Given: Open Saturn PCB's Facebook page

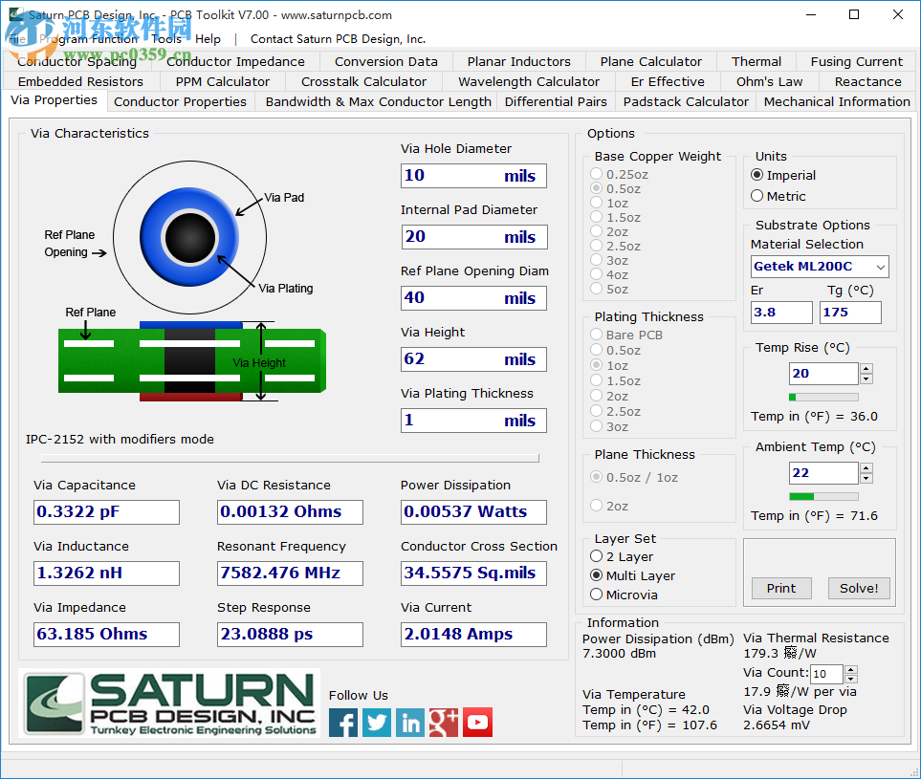Looking at the screenshot, I should tap(342, 723).
